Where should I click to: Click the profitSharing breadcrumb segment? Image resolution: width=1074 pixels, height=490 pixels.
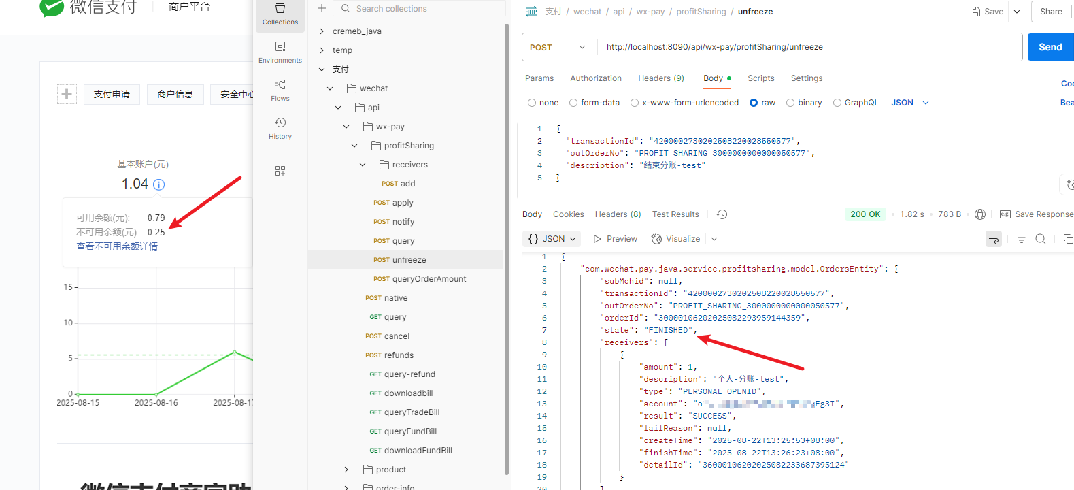(x=701, y=12)
